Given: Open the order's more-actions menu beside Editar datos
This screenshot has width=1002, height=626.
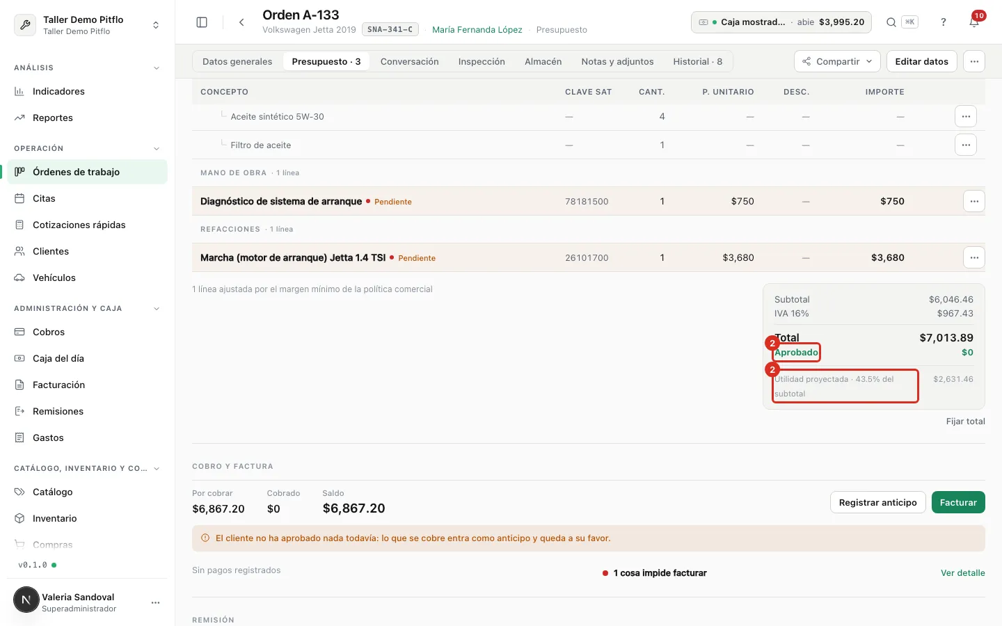Looking at the screenshot, I should (x=974, y=61).
